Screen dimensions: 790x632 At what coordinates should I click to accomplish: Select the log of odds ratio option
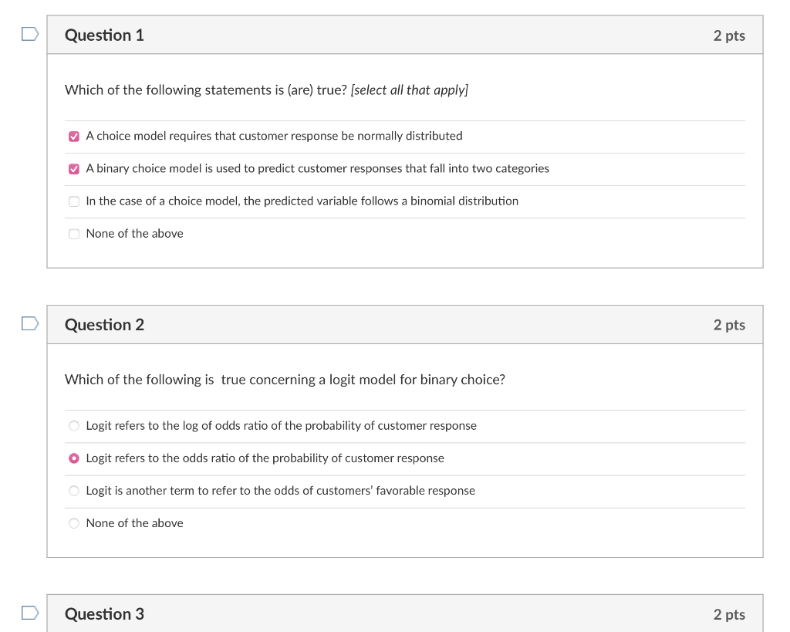click(73, 425)
